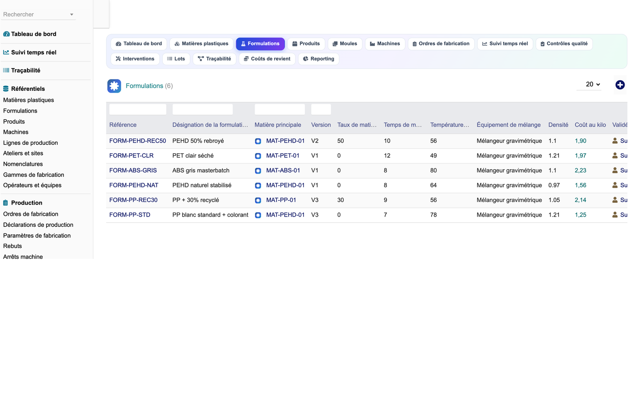The width and height of the screenshot is (641, 396).
Task: Click the blue plus add-formulation icon
Action: point(620,85)
